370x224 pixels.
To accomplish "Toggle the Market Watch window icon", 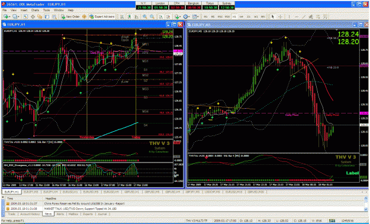I will point(25,17).
